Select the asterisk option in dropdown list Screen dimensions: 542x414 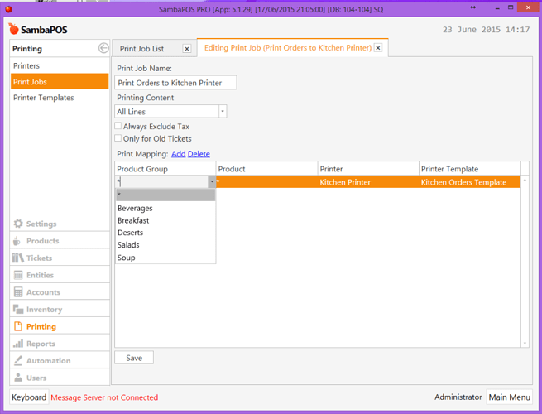(165, 195)
